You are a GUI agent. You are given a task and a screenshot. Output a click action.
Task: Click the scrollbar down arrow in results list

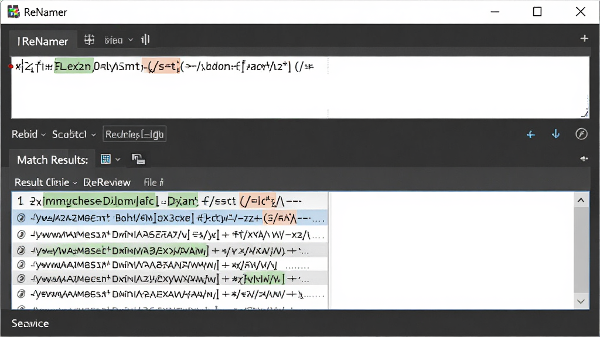[x=581, y=301]
